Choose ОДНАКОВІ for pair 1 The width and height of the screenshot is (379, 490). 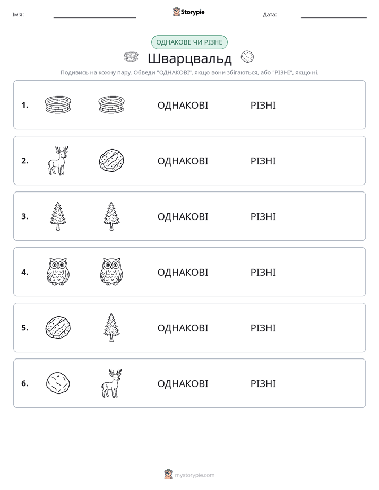[183, 106]
